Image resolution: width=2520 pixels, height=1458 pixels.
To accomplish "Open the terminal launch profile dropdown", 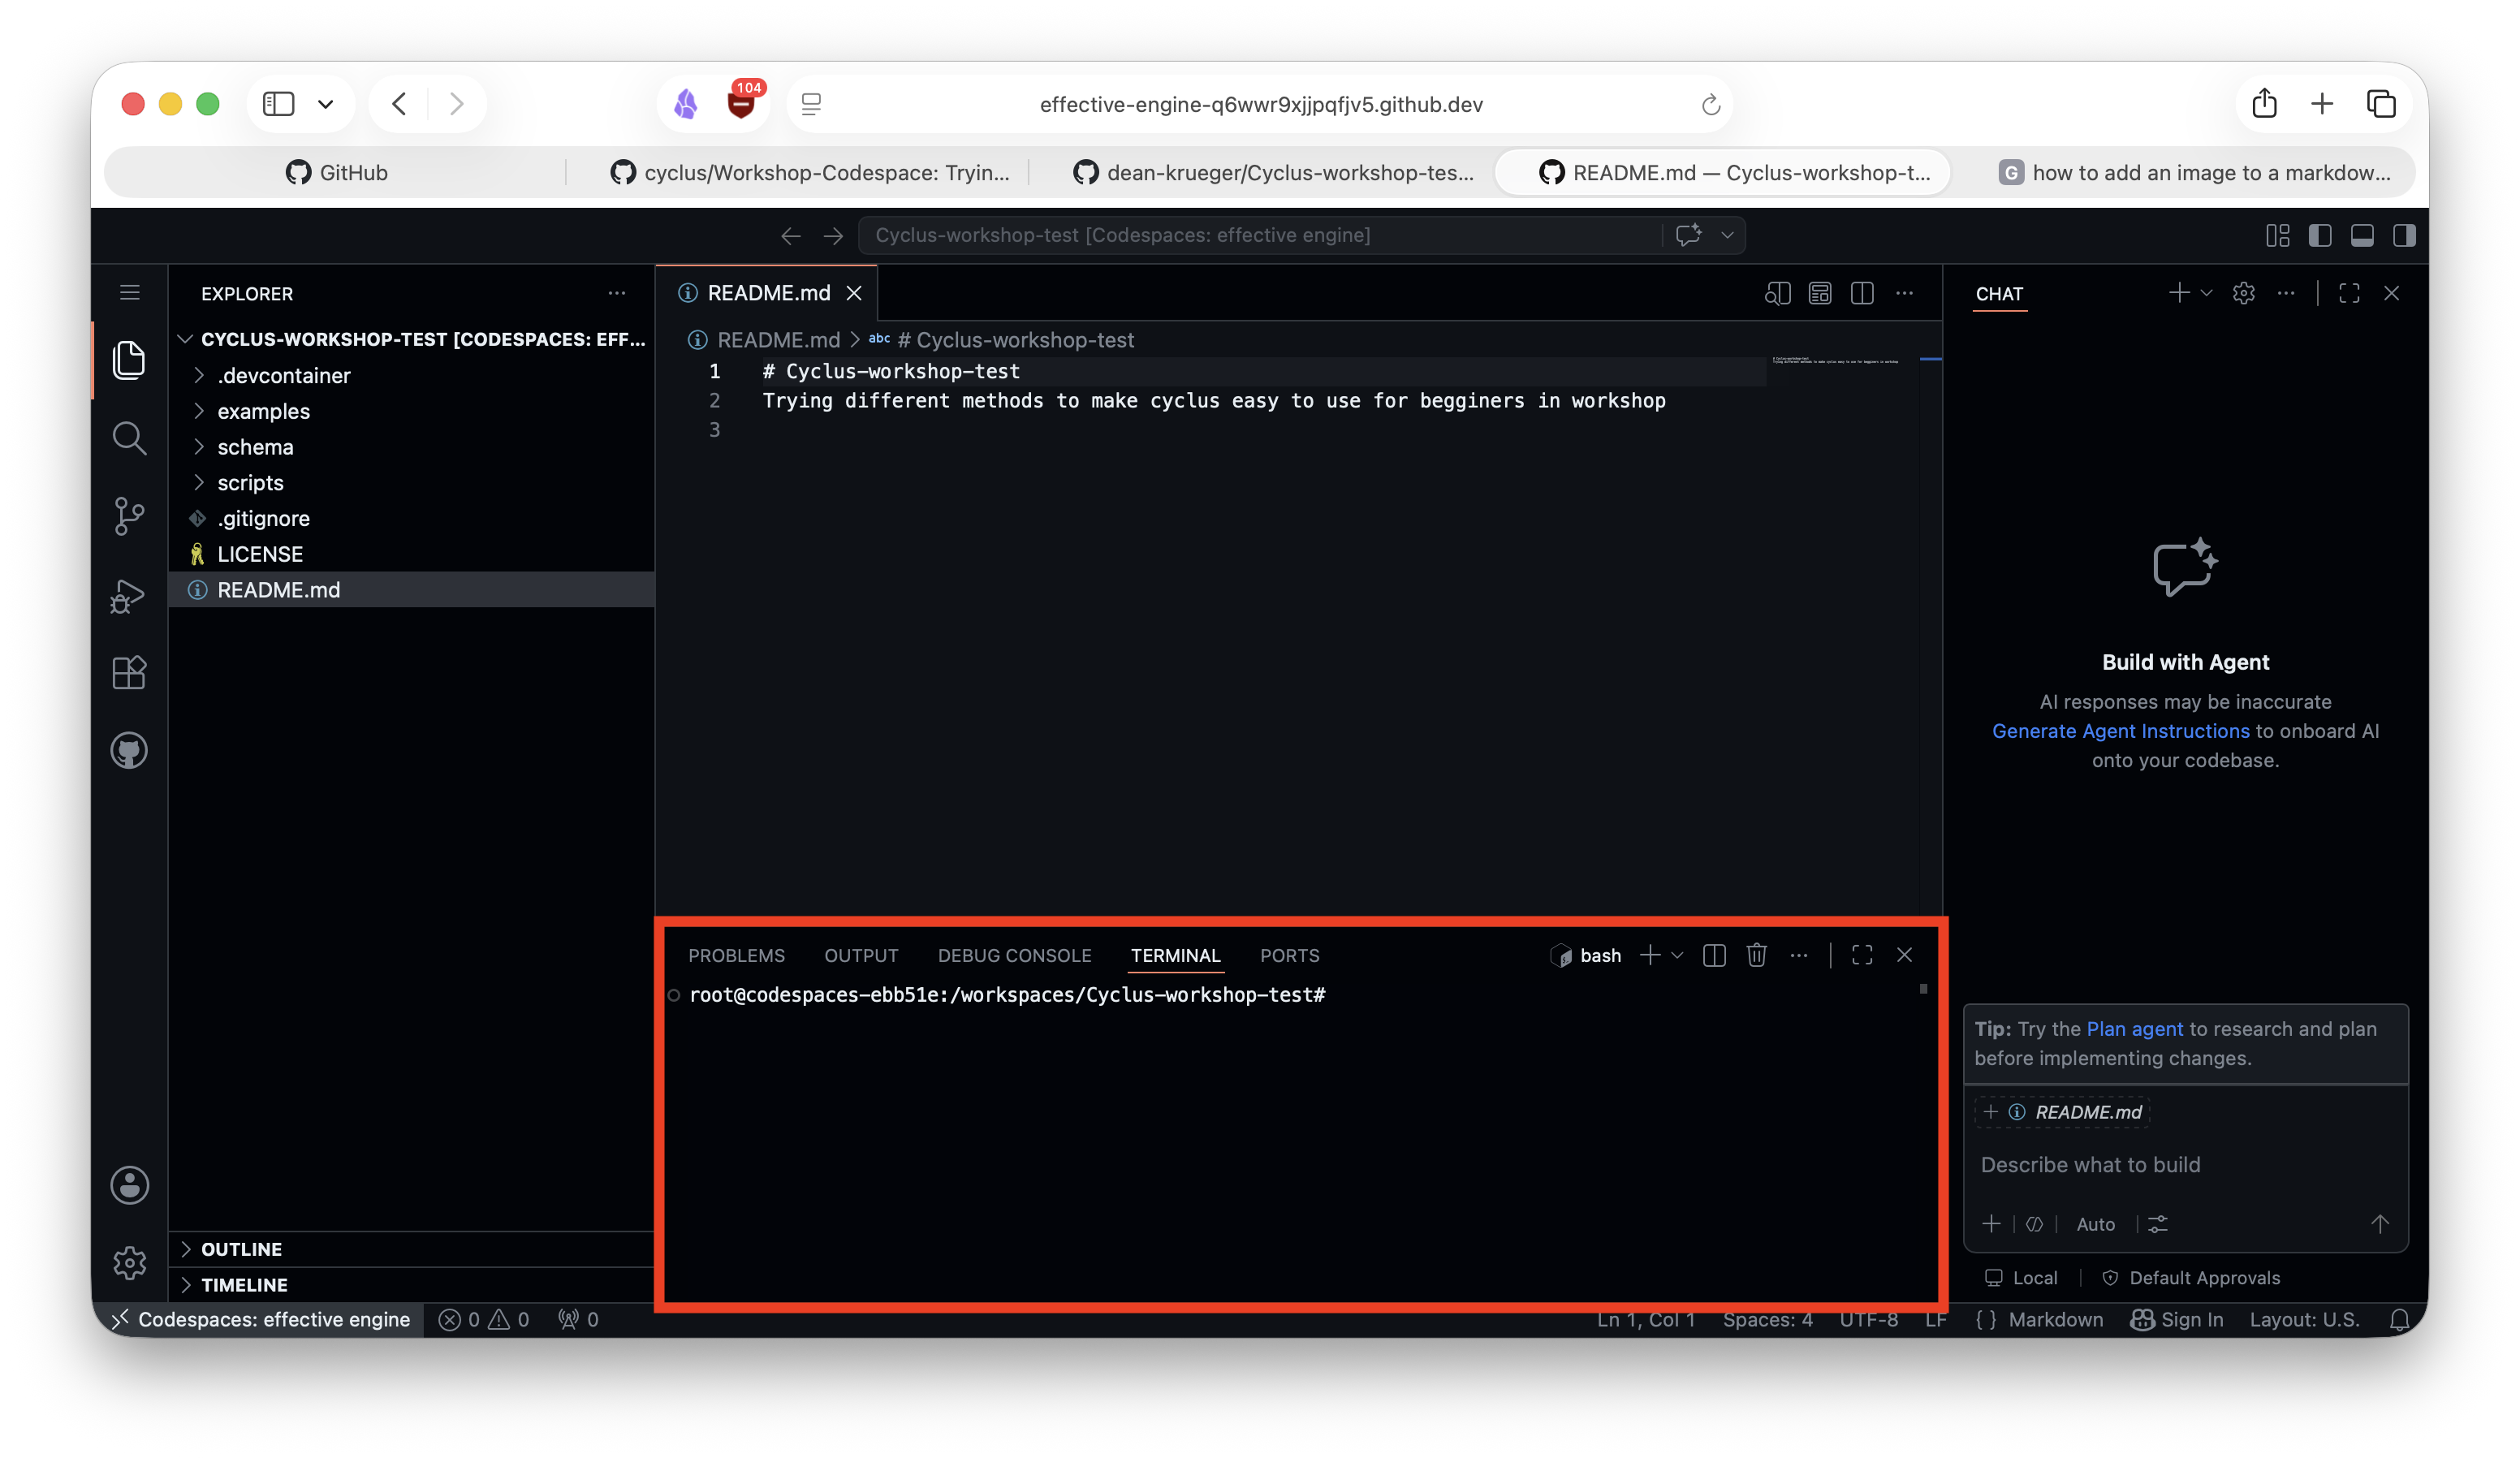I will (1678, 955).
